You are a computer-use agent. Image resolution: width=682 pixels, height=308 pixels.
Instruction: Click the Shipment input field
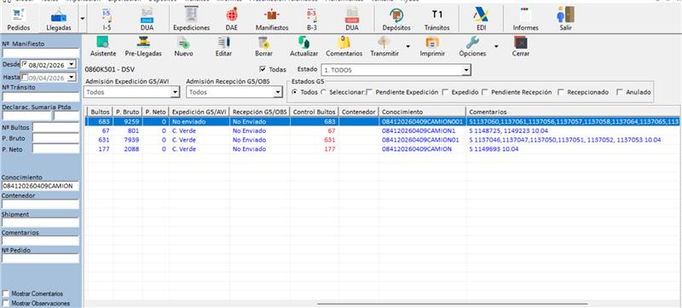41,223
